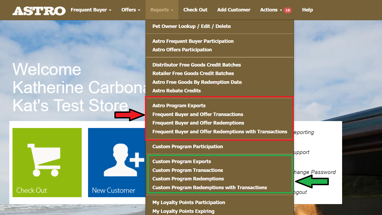Image resolution: width=382 pixels, height=215 pixels.
Task: Click the ASTRO logo
Action: [x=39, y=10]
